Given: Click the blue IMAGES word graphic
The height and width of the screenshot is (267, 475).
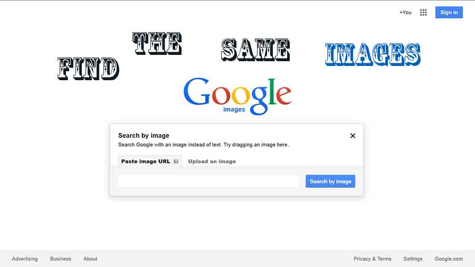Looking at the screenshot, I should tap(373, 54).
